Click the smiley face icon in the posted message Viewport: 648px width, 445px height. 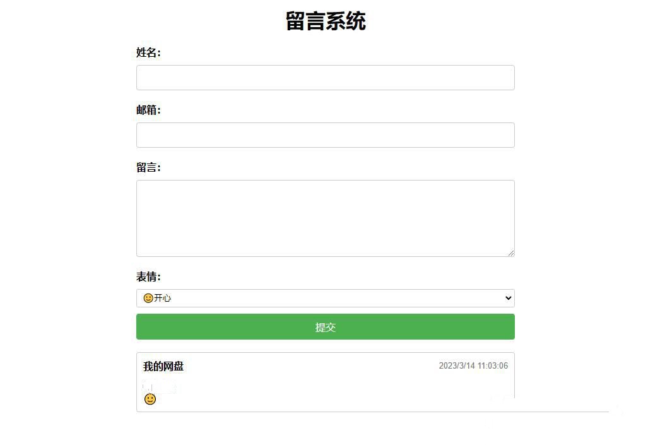pos(150,398)
